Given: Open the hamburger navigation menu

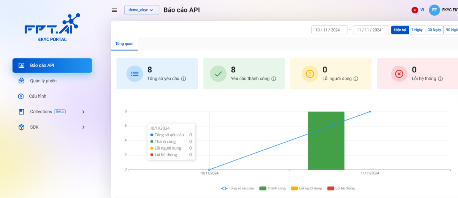Looking at the screenshot, I should point(114,10).
